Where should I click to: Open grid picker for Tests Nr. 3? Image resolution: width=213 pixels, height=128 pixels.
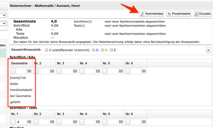tap(75, 122)
